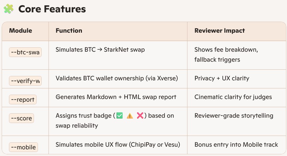Click the --score code tag
The image size is (287, 156).
[x=21, y=118]
